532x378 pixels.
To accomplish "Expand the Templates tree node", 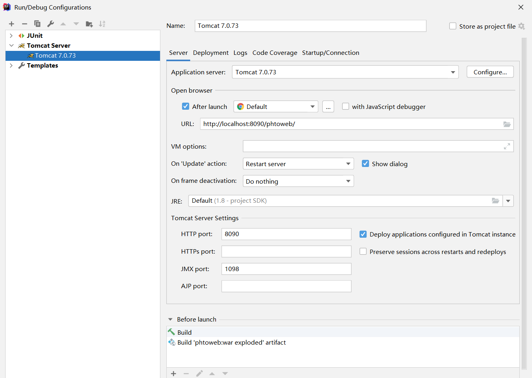I will (x=11, y=66).
